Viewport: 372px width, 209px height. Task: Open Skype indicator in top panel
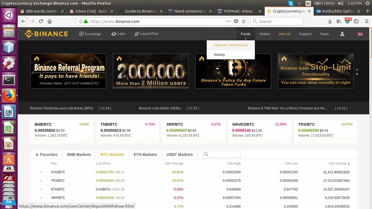(291, 3)
